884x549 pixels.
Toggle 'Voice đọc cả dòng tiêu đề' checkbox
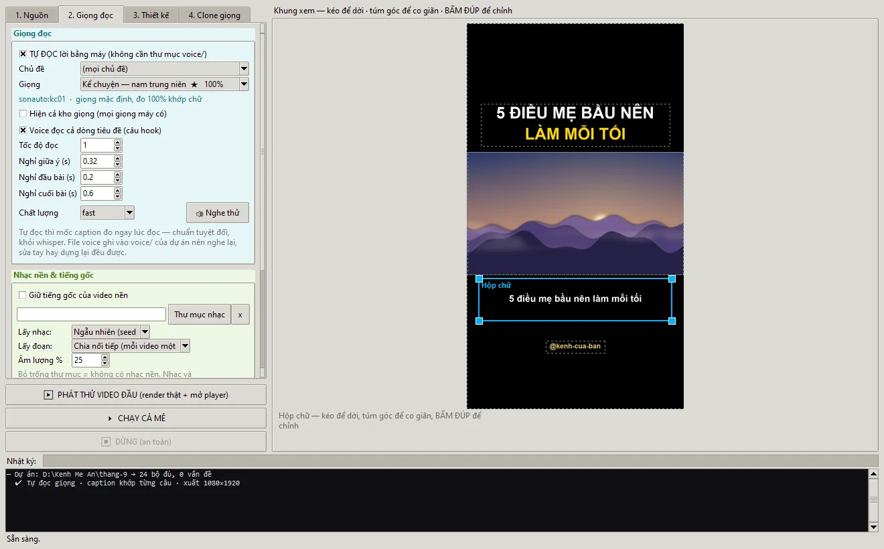[x=23, y=131]
